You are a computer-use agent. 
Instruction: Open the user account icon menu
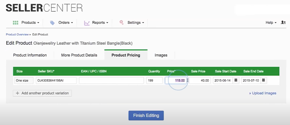click(x=283, y=22)
